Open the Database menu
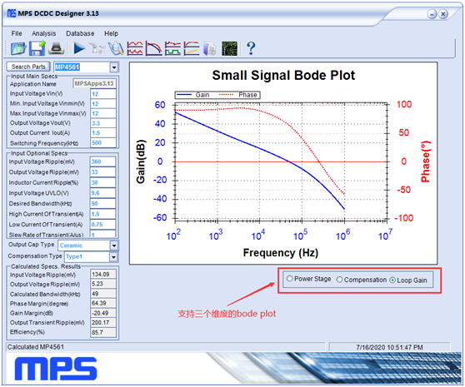The width and height of the screenshot is (465, 387). click(x=80, y=33)
